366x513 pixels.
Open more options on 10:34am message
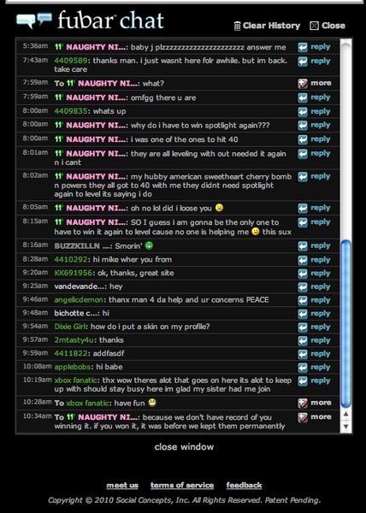[303, 417]
